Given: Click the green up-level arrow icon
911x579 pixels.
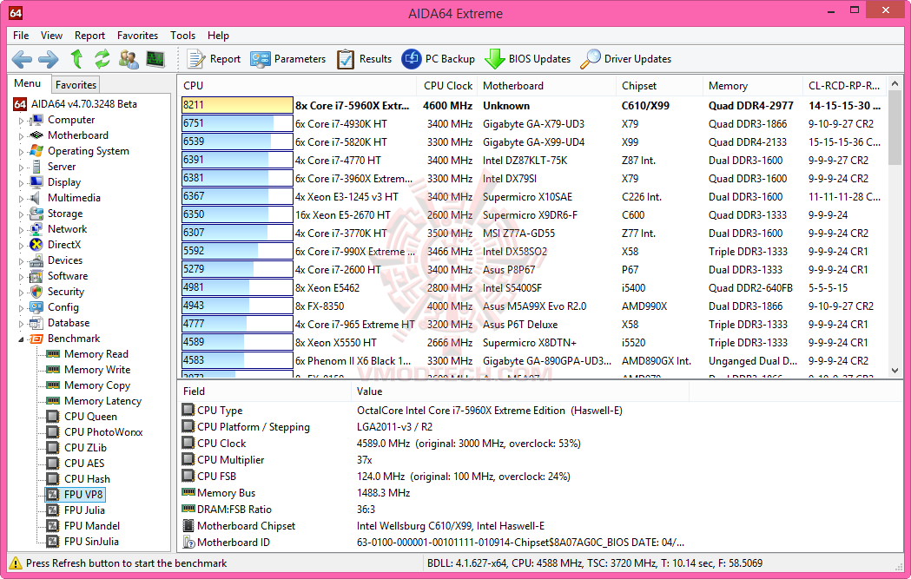Looking at the screenshot, I should [76, 59].
